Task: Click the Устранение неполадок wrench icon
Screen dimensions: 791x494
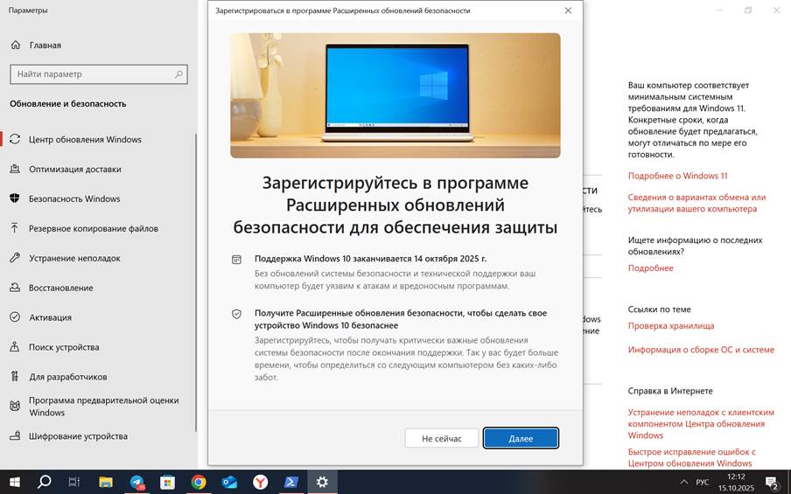Action: [x=15, y=258]
